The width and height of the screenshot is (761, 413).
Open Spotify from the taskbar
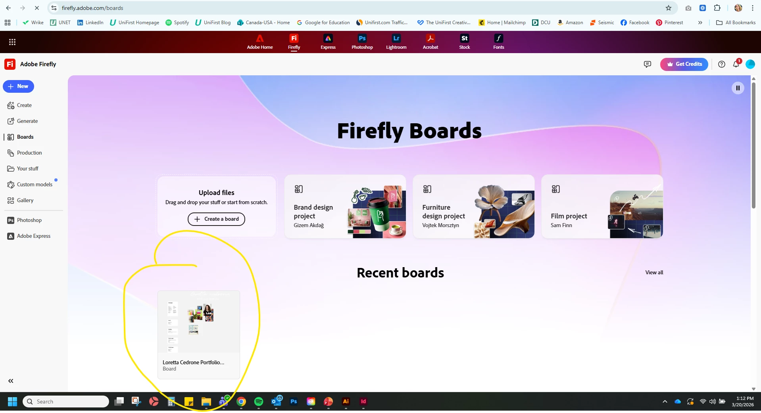click(259, 402)
